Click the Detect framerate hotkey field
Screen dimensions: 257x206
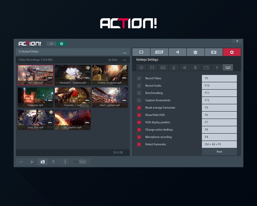(219, 144)
